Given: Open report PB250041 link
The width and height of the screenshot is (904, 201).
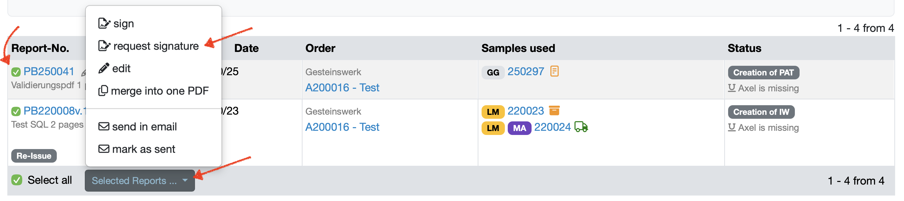Looking at the screenshot, I should point(49,72).
